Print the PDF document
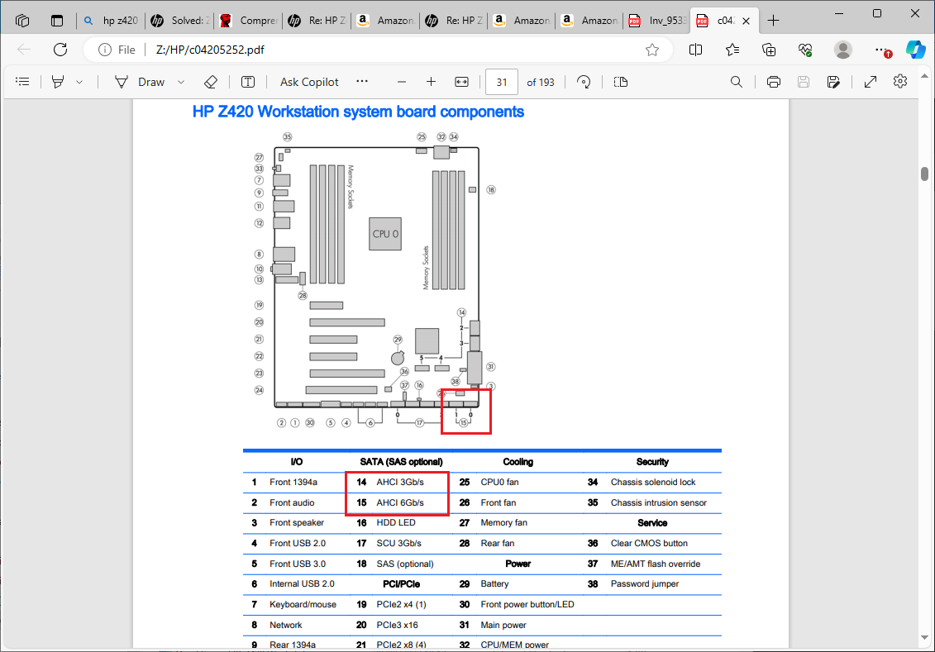 [774, 82]
